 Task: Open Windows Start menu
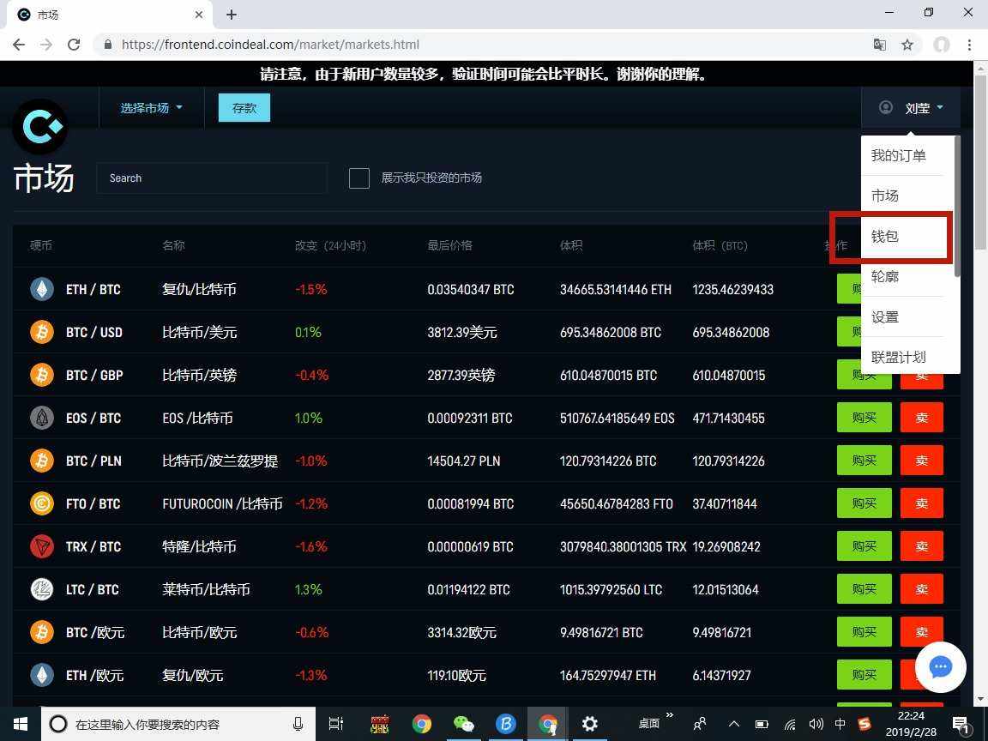pos(21,724)
